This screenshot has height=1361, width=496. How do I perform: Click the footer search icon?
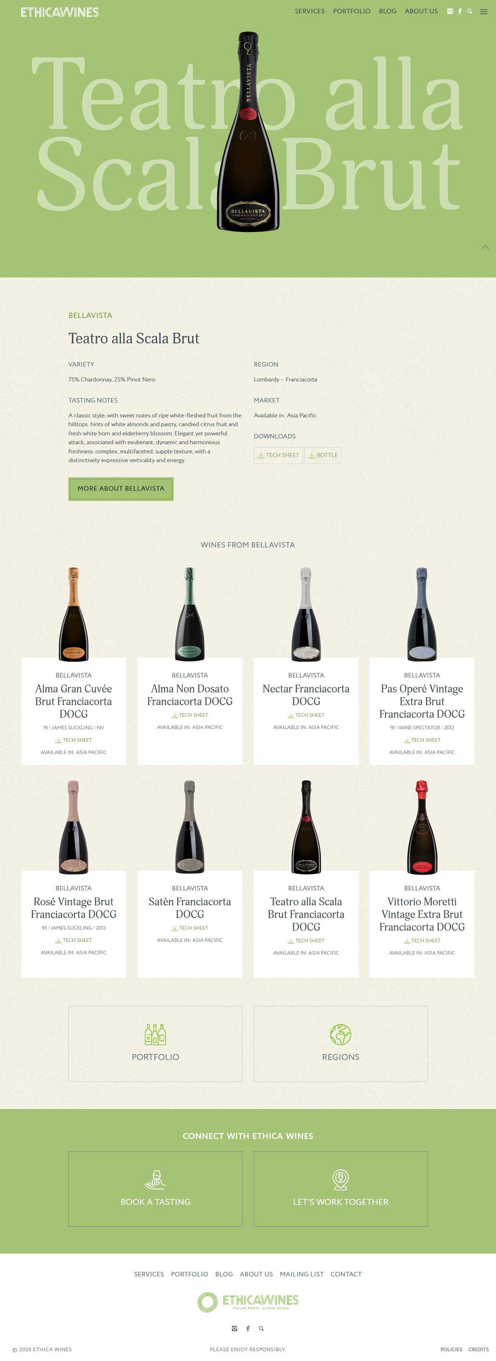point(261,1328)
